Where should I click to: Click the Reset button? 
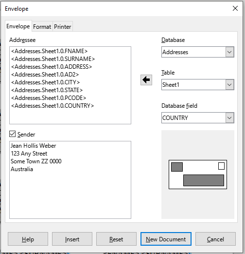click(116, 239)
